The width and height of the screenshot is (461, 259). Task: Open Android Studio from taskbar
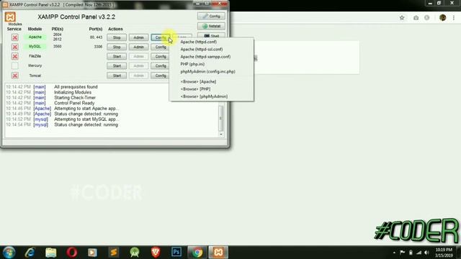[135, 253]
